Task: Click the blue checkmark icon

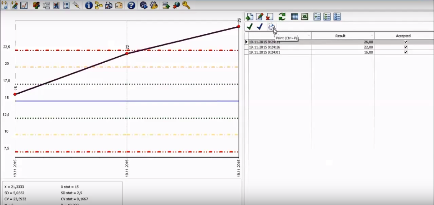Action: [x=259, y=27]
